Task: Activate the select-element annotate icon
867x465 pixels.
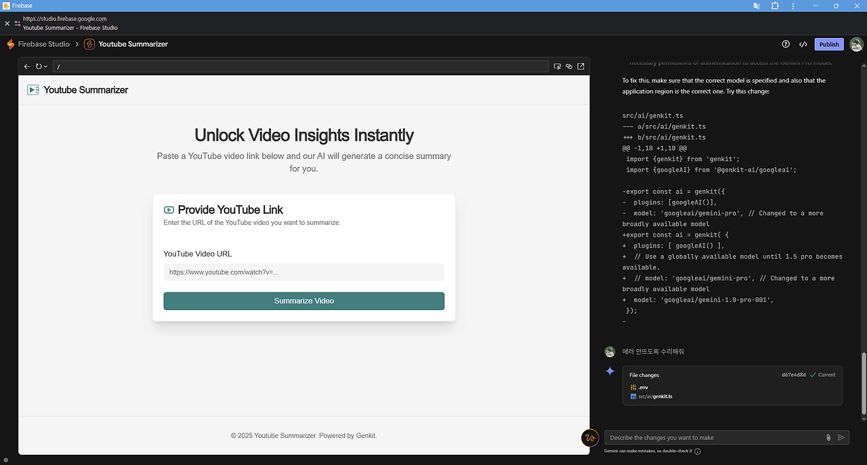Action: (x=557, y=66)
